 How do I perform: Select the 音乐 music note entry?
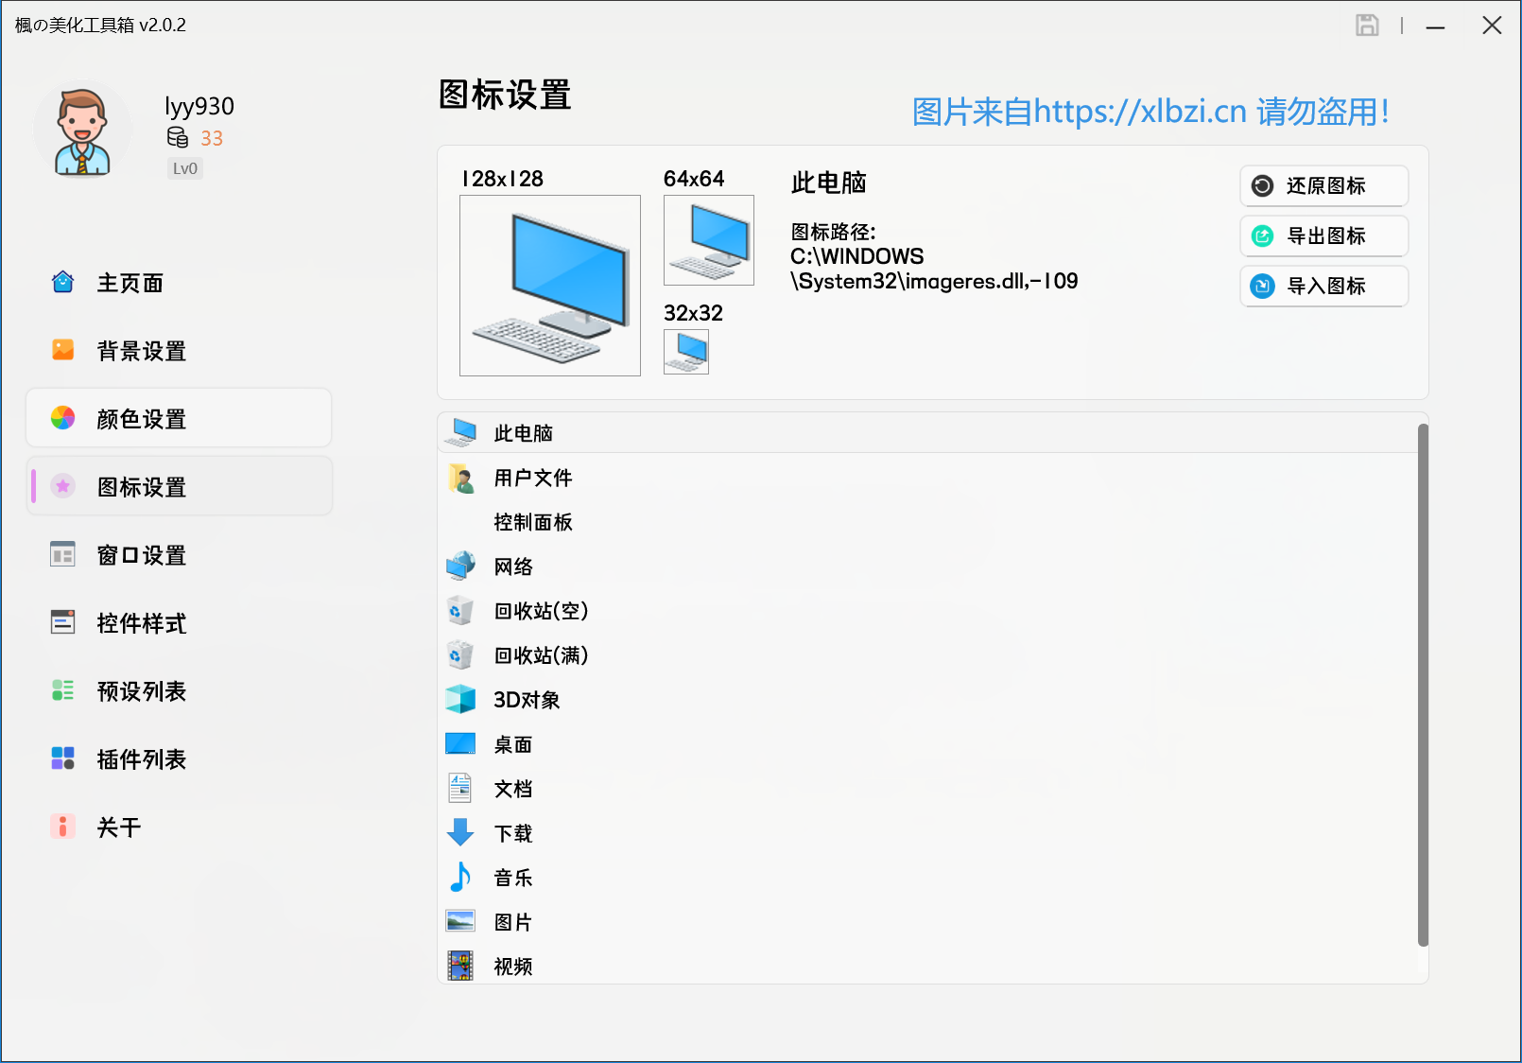pos(511,878)
